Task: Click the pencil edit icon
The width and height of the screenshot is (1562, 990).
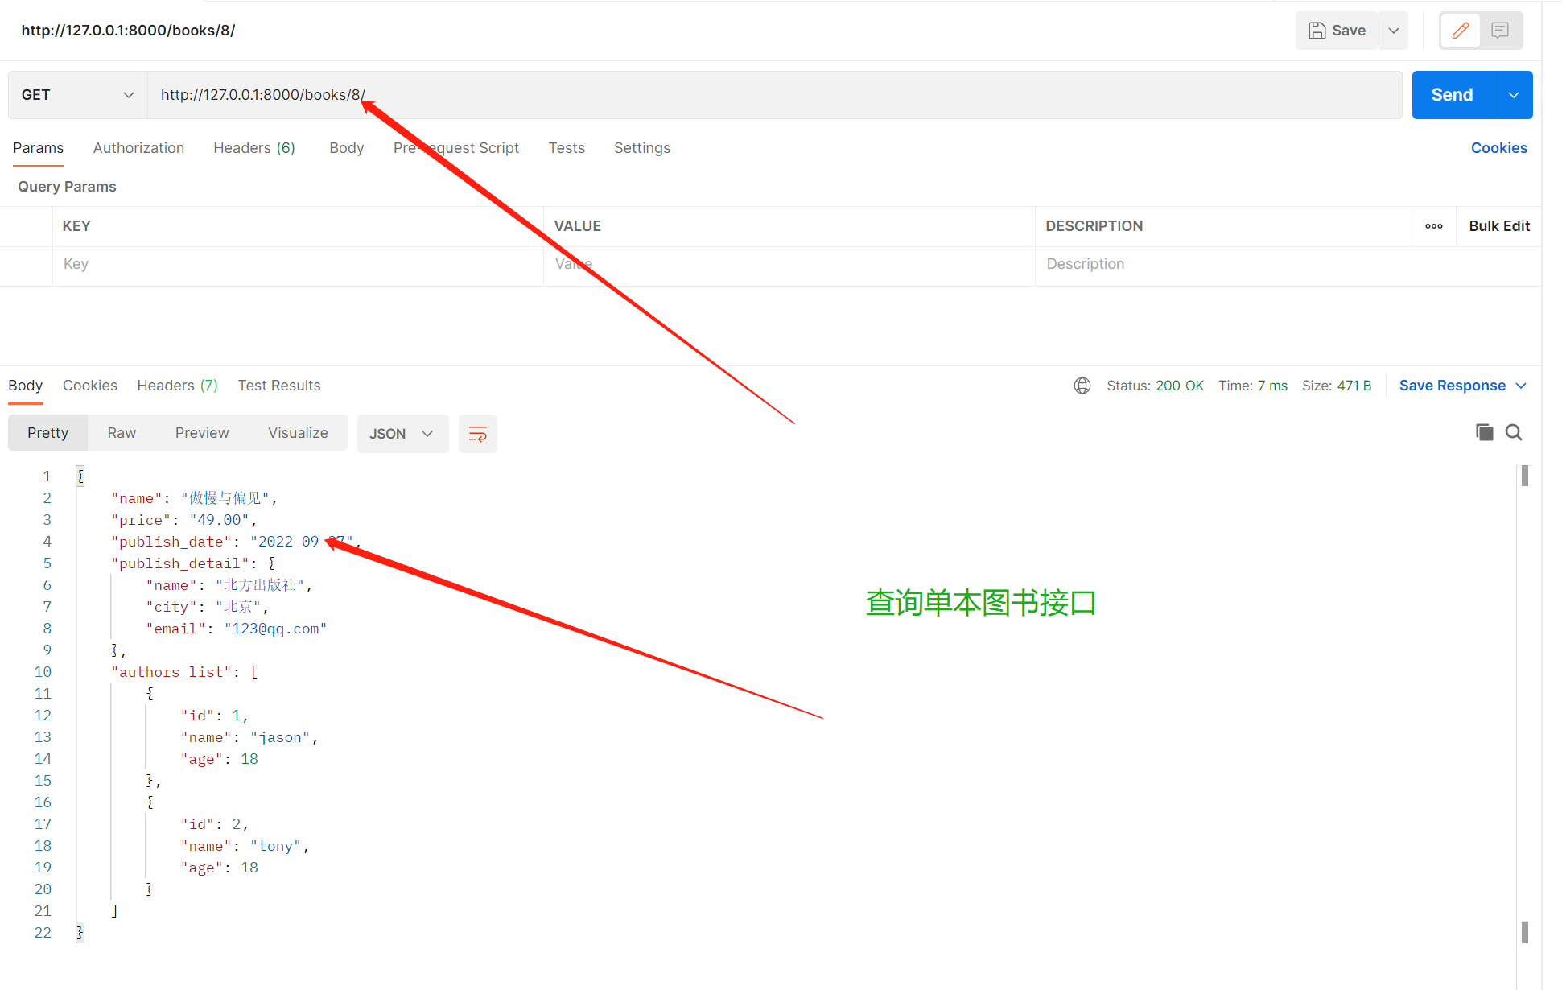Action: (1460, 31)
